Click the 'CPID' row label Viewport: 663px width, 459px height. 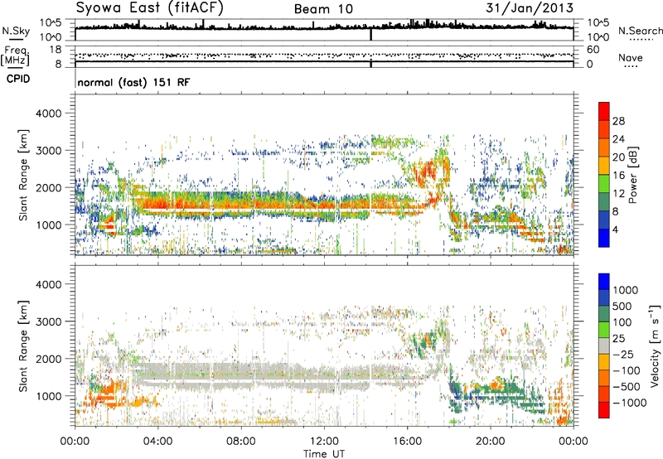[18, 79]
